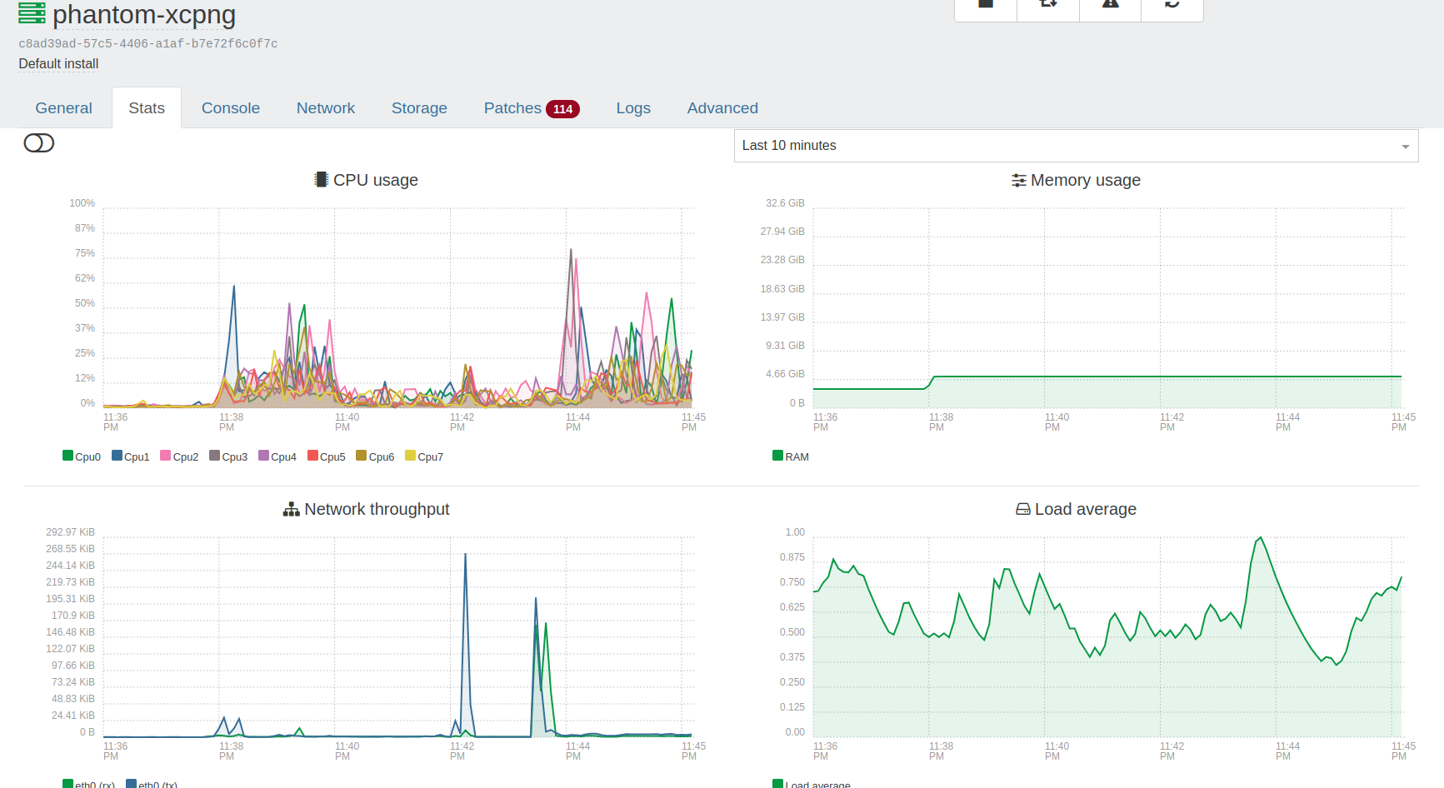The image size is (1444, 788).
Task: Click the square stop icon button
Action: coord(986,5)
